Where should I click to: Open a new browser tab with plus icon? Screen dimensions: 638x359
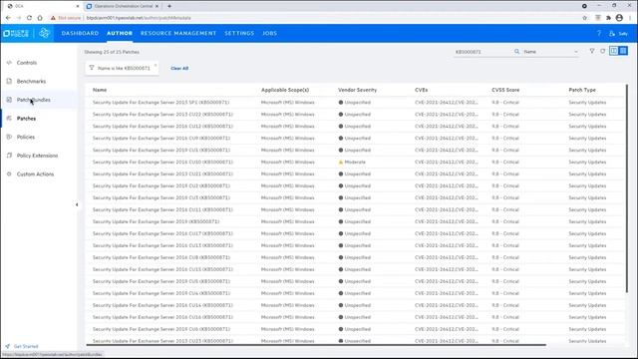pos(169,6)
